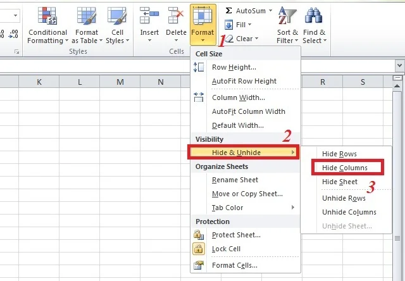
Task: Open Number group dialog launcher
Action: point(17,52)
